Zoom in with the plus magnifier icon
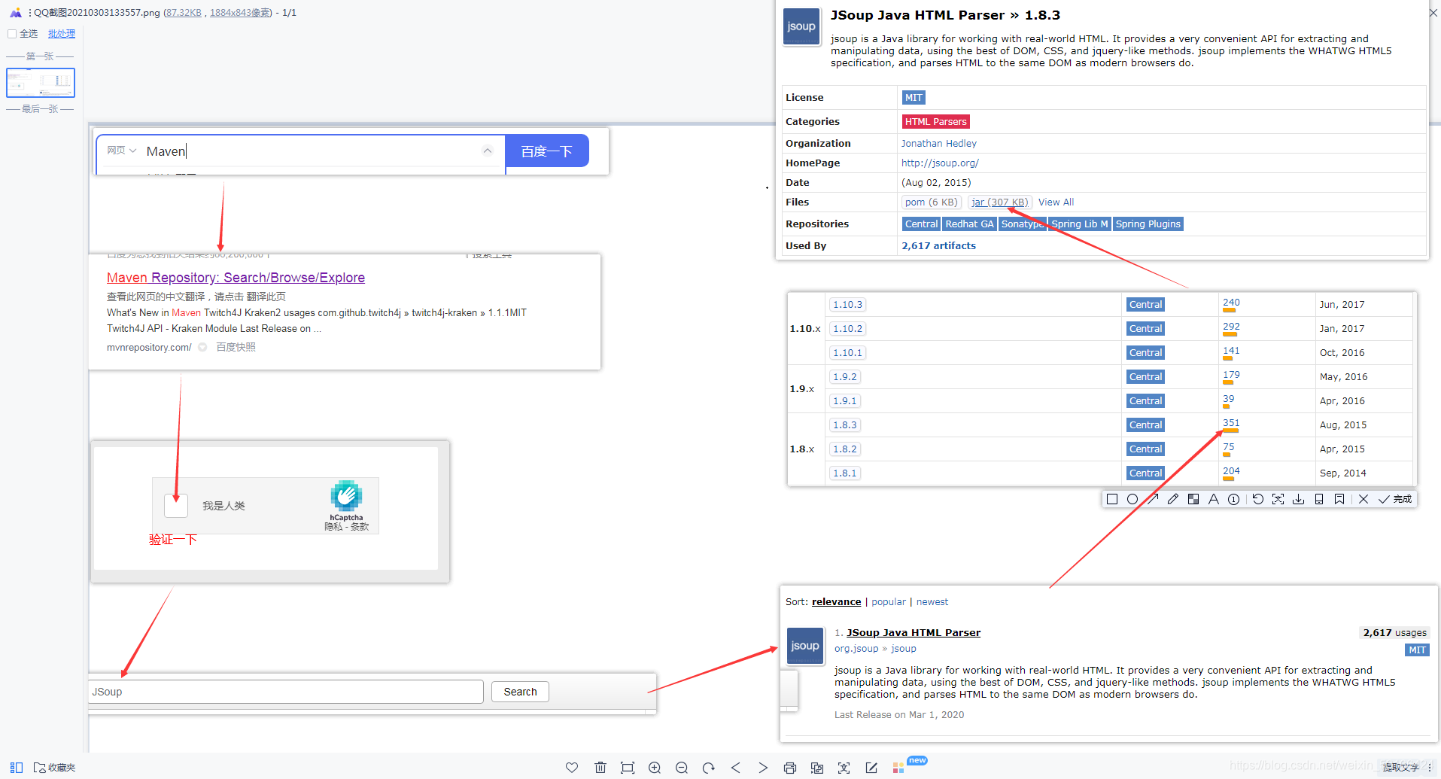This screenshot has width=1441, height=779. pos(655,768)
